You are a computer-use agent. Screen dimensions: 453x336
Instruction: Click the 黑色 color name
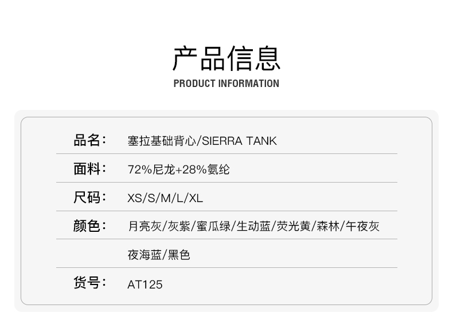click(x=179, y=255)
